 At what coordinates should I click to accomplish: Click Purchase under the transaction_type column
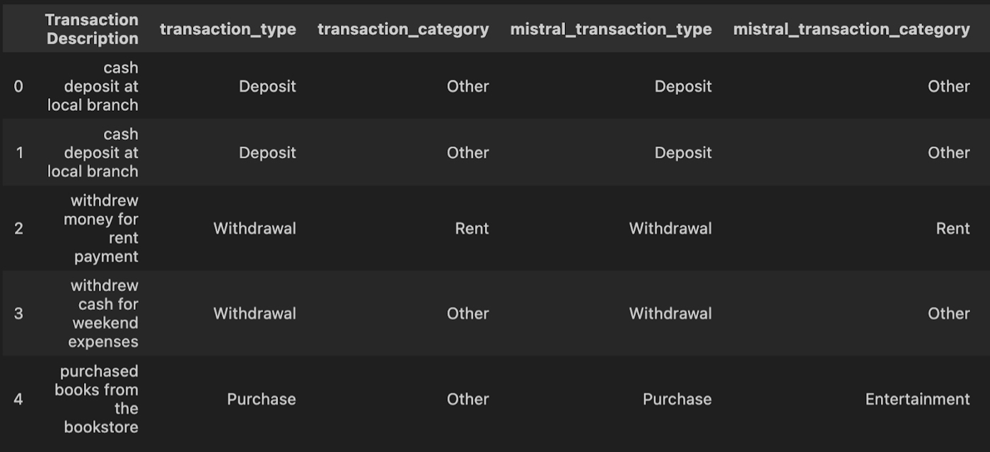click(261, 399)
